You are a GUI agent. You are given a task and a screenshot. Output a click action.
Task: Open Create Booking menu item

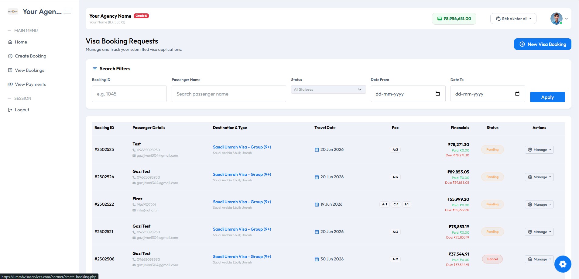coord(30,56)
